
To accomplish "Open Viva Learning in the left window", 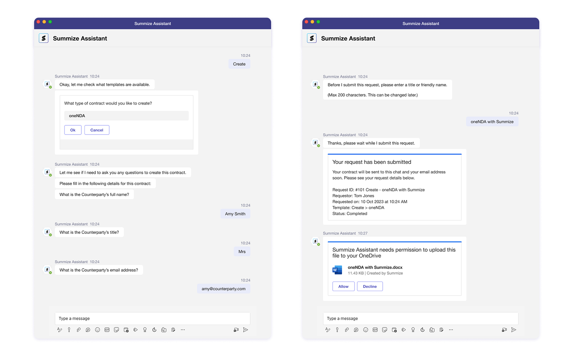I will 164,330.
